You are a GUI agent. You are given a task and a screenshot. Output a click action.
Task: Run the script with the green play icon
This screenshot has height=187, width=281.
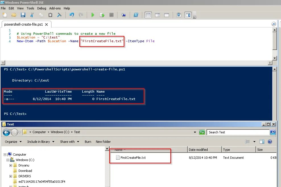coord(93,15)
